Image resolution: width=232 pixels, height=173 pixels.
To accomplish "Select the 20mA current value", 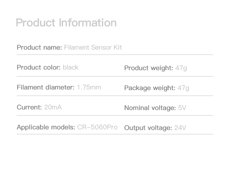I will point(53,107).
